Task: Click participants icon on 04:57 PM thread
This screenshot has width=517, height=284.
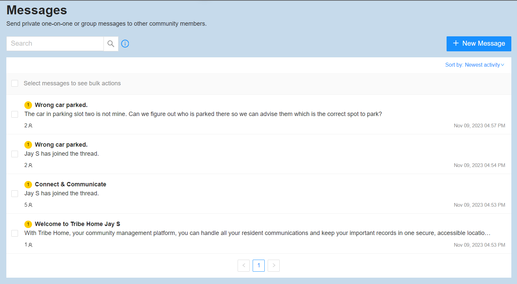Action: 30,126
